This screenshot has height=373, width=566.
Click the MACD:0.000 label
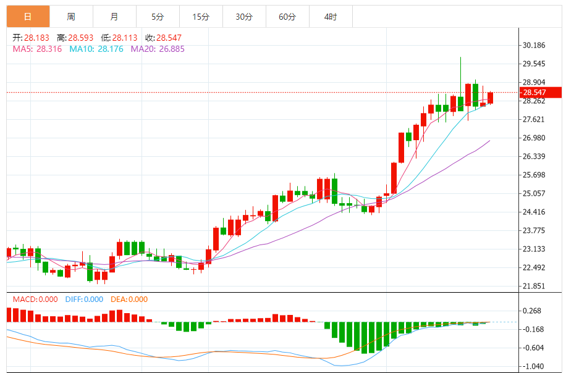tap(35, 300)
